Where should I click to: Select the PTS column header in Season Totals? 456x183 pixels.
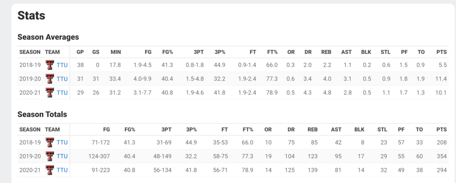click(x=441, y=129)
